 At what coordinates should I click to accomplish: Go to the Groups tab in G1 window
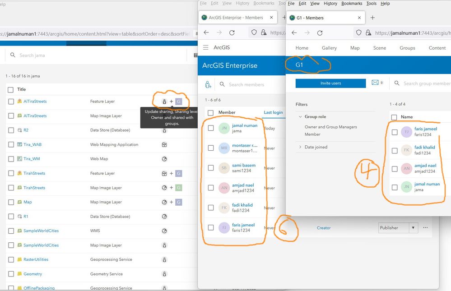point(407,48)
